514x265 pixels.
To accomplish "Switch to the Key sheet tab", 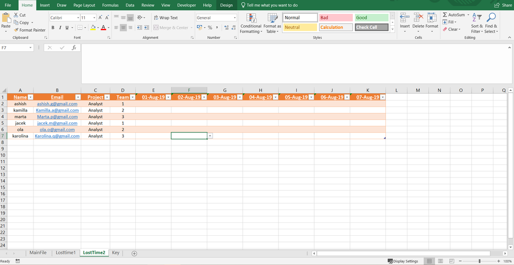I will point(115,253).
